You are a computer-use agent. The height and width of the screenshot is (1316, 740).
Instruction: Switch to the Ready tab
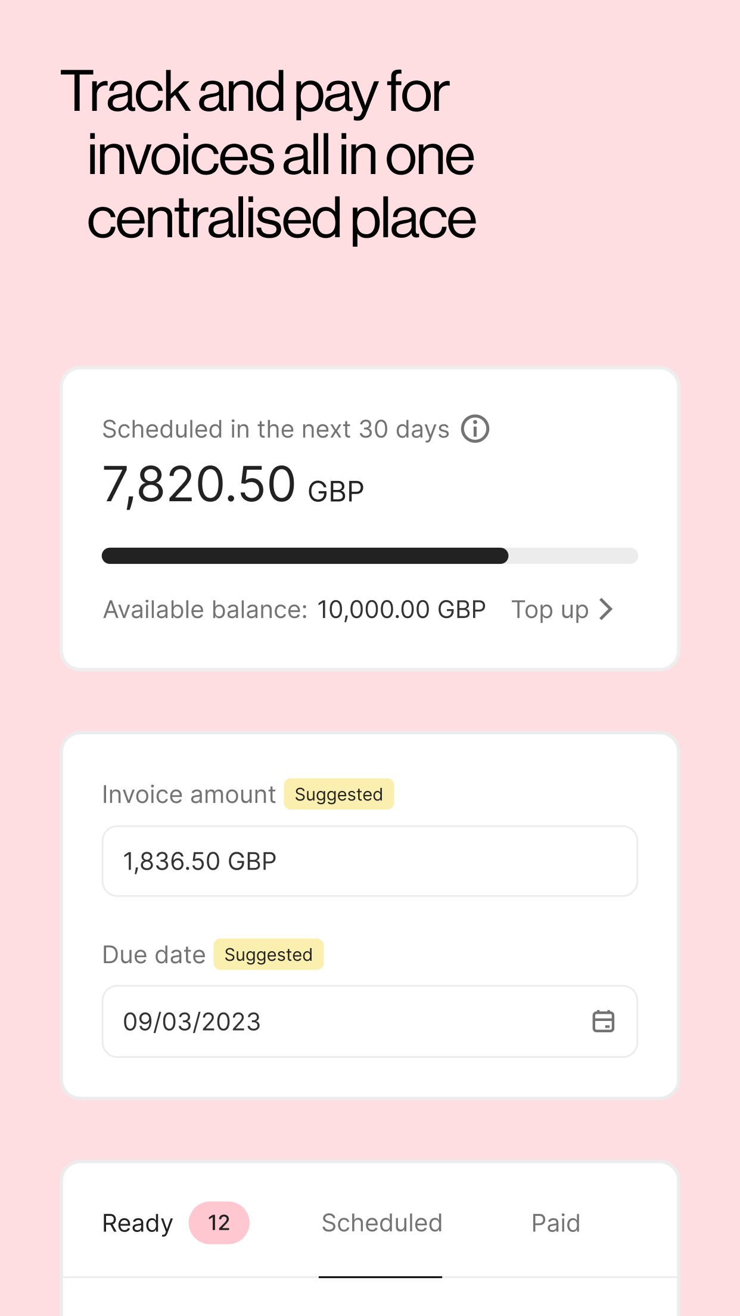coord(138,1224)
